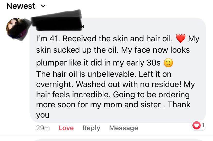Screen dimensions: 213x141
Task: Click Message under the comment
Action: (x=124, y=128)
